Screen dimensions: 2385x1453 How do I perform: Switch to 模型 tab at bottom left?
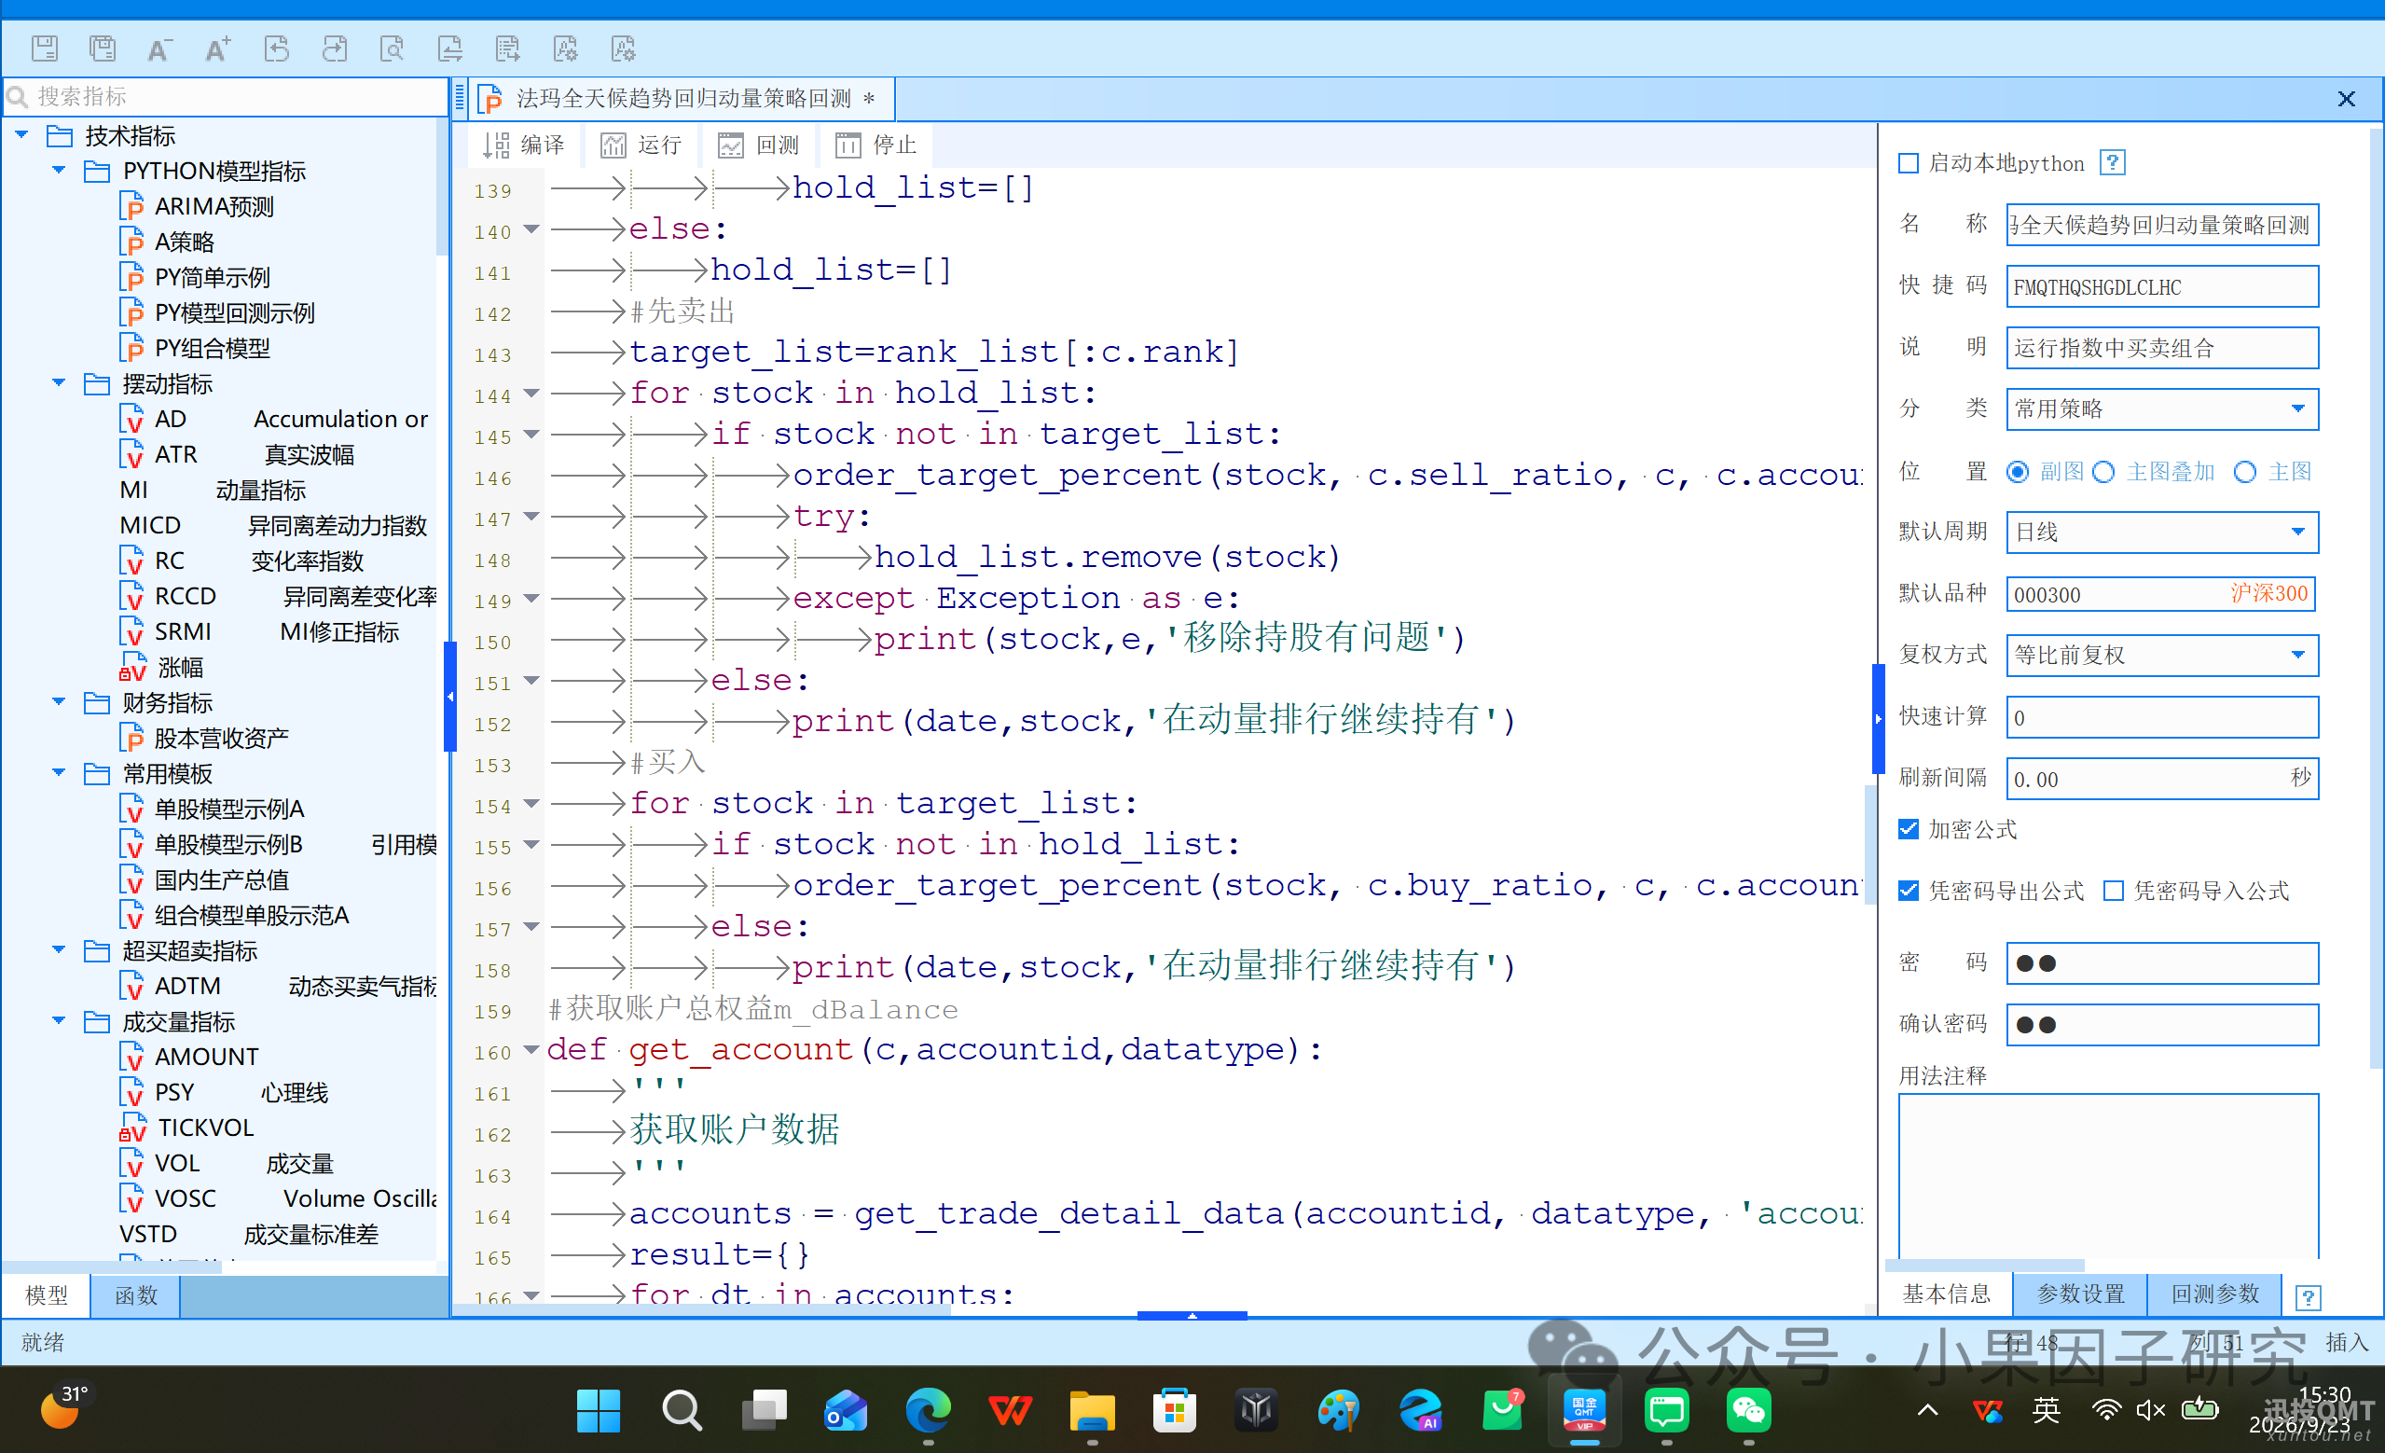[46, 1296]
